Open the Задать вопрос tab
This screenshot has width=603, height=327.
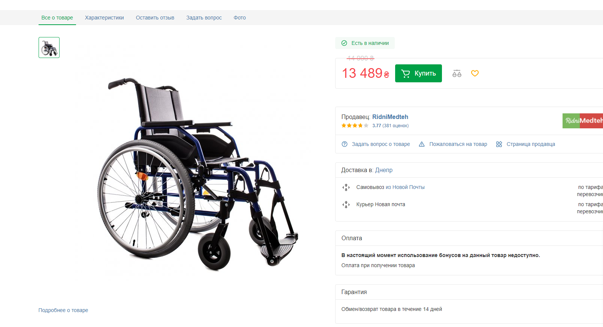(204, 18)
